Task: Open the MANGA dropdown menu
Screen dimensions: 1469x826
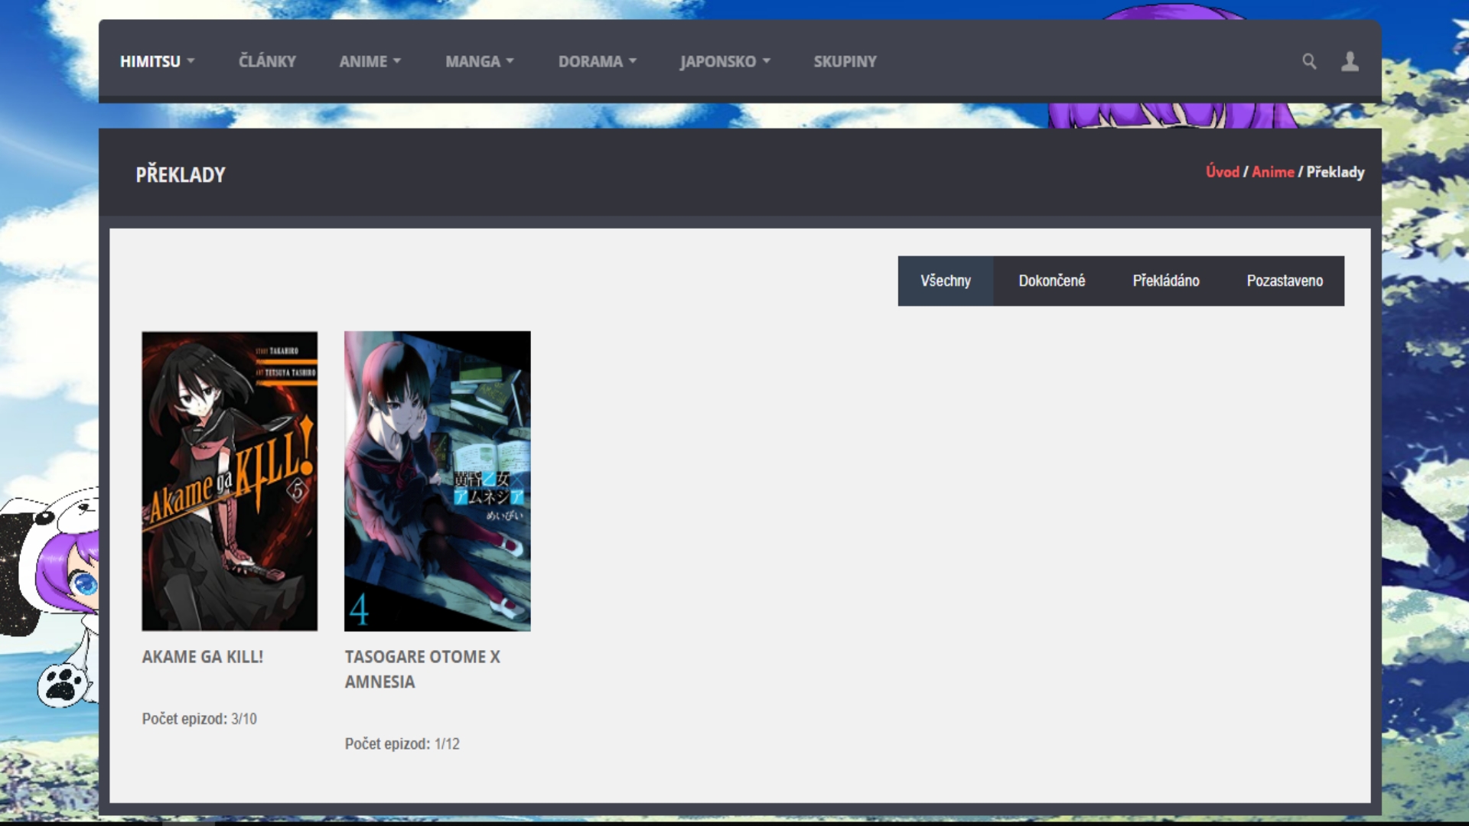Action: pos(479,61)
